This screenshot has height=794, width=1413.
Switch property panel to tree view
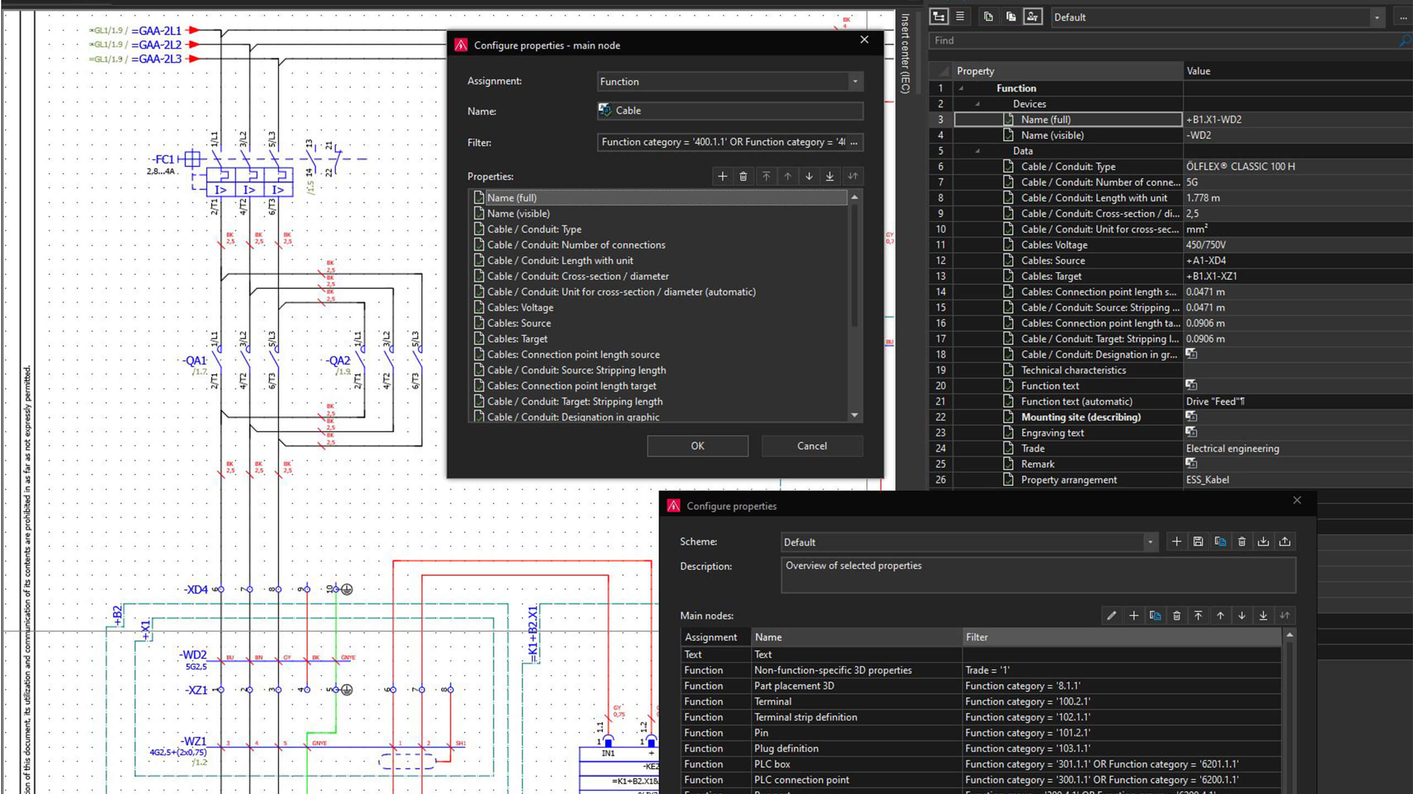[x=939, y=17]
